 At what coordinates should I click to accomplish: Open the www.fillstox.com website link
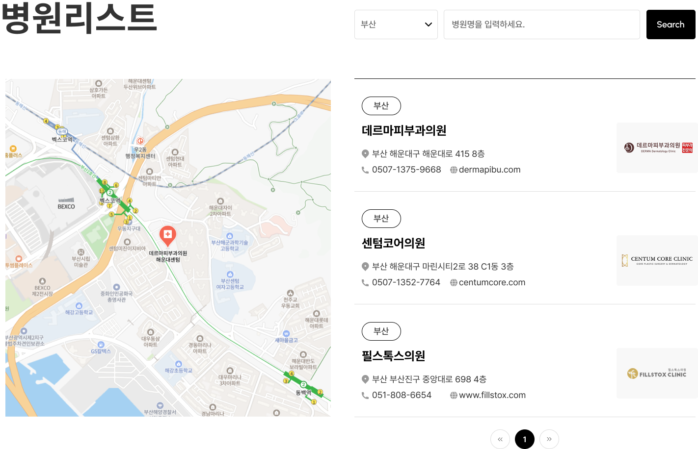coord(492,396)
